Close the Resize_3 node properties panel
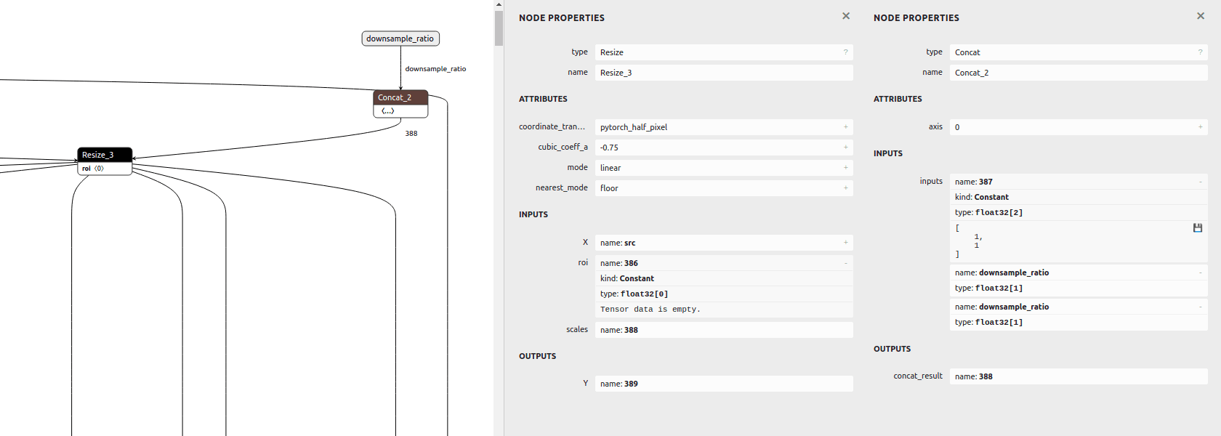The image size is (1221, 436). point(846,16)
